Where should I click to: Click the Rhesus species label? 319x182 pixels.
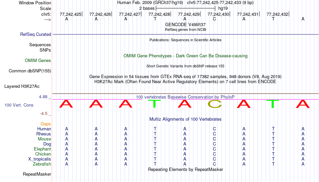pos(44,134)
